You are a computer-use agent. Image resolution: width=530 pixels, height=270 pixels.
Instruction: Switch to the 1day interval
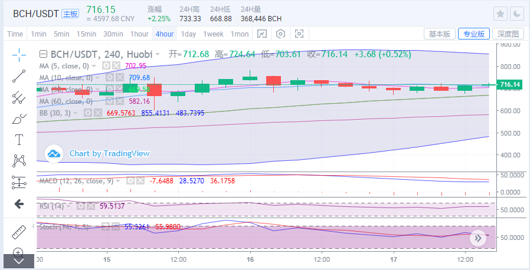click(188, 34)
